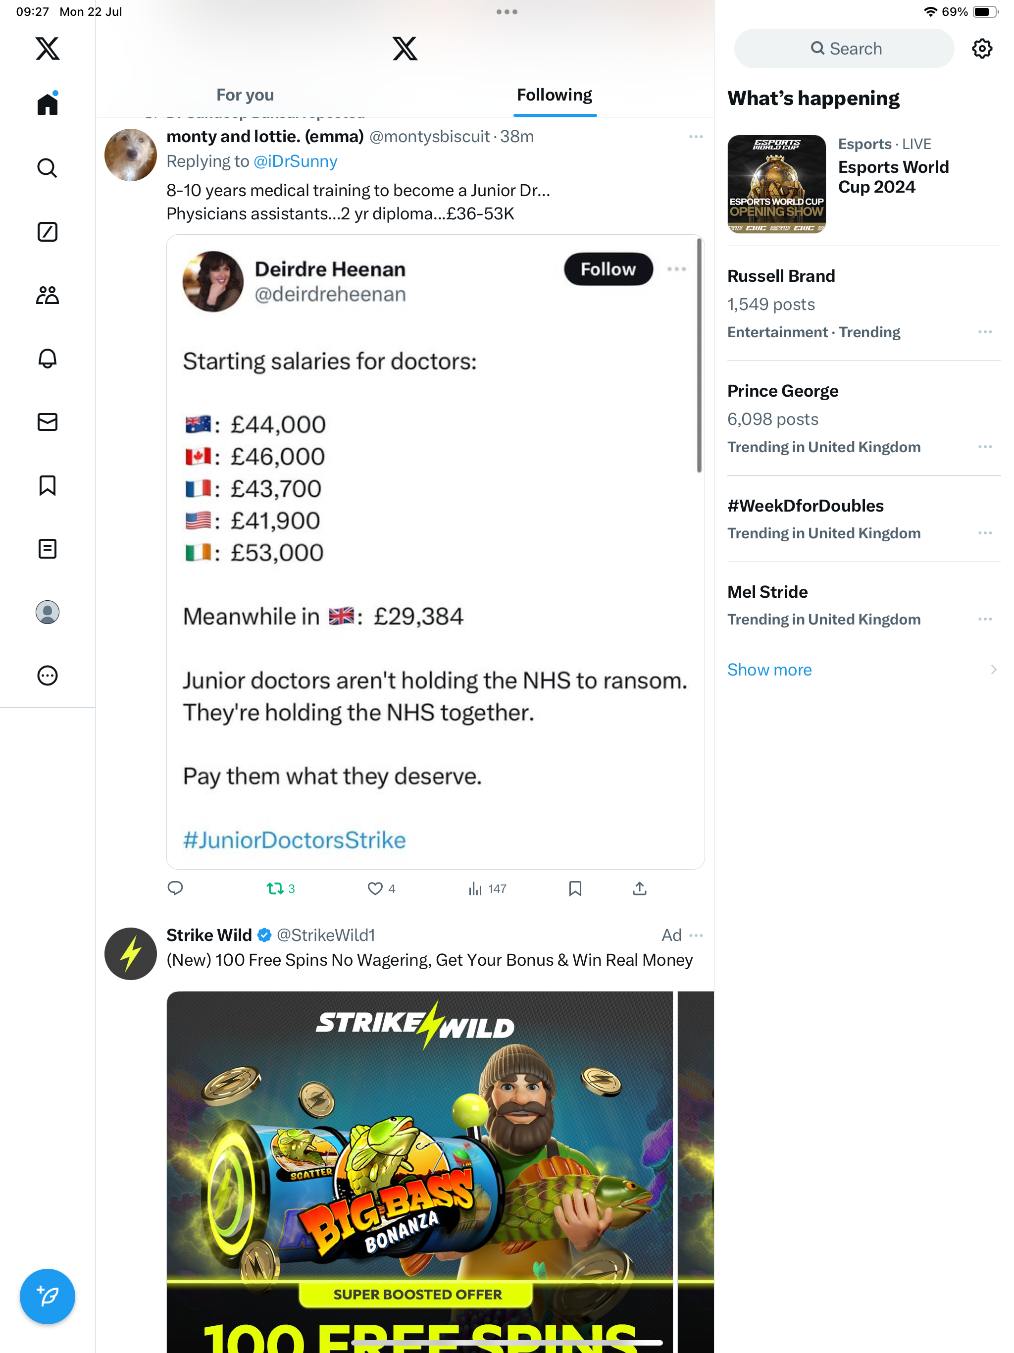Open Notifications bell in sidebar

click(x=47, y=359)
